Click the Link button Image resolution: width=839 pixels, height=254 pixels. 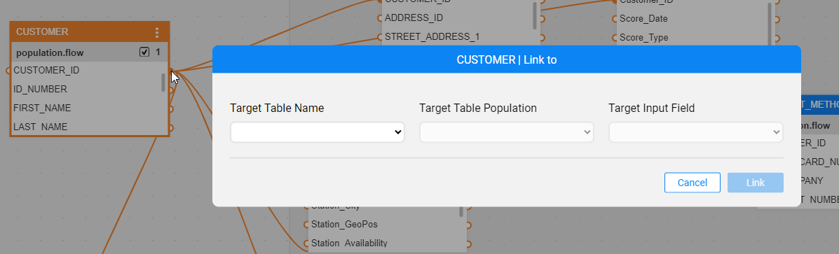pyautogui.click(x=756, y=183)
